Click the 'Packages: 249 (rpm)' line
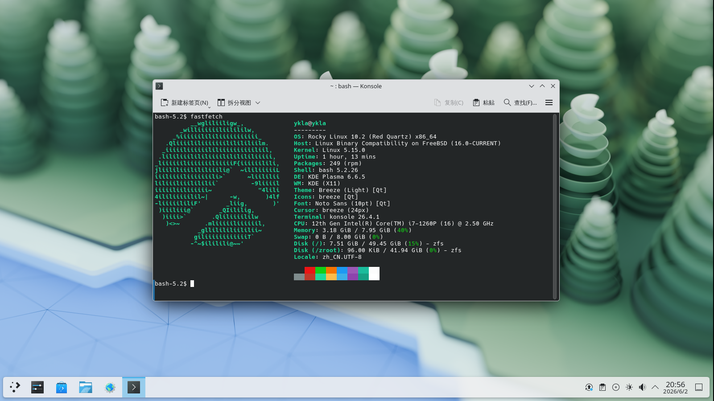Viewport: 714px width, 401px height. (x=328, y=164)
